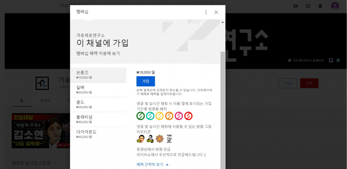The image size is (347, 169).
Task: Select the 브론즈 ₩18,000 membership tier
Action: tap(98, 75)
